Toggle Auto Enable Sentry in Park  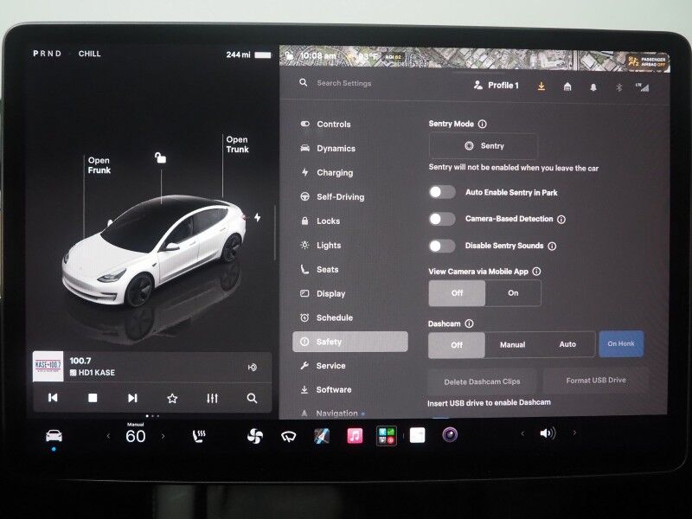click(442, 192)
